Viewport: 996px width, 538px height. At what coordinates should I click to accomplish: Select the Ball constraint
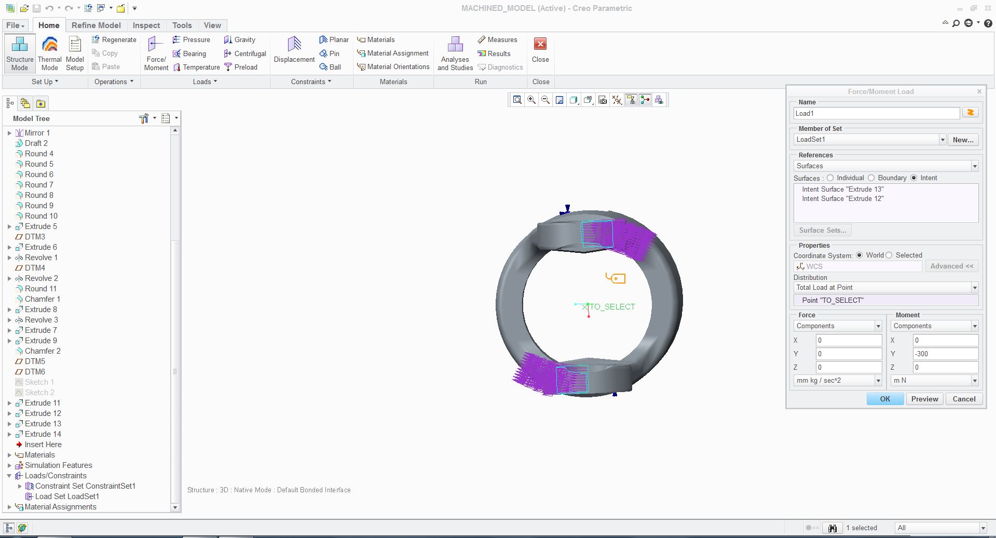click(x=330, y=67)
